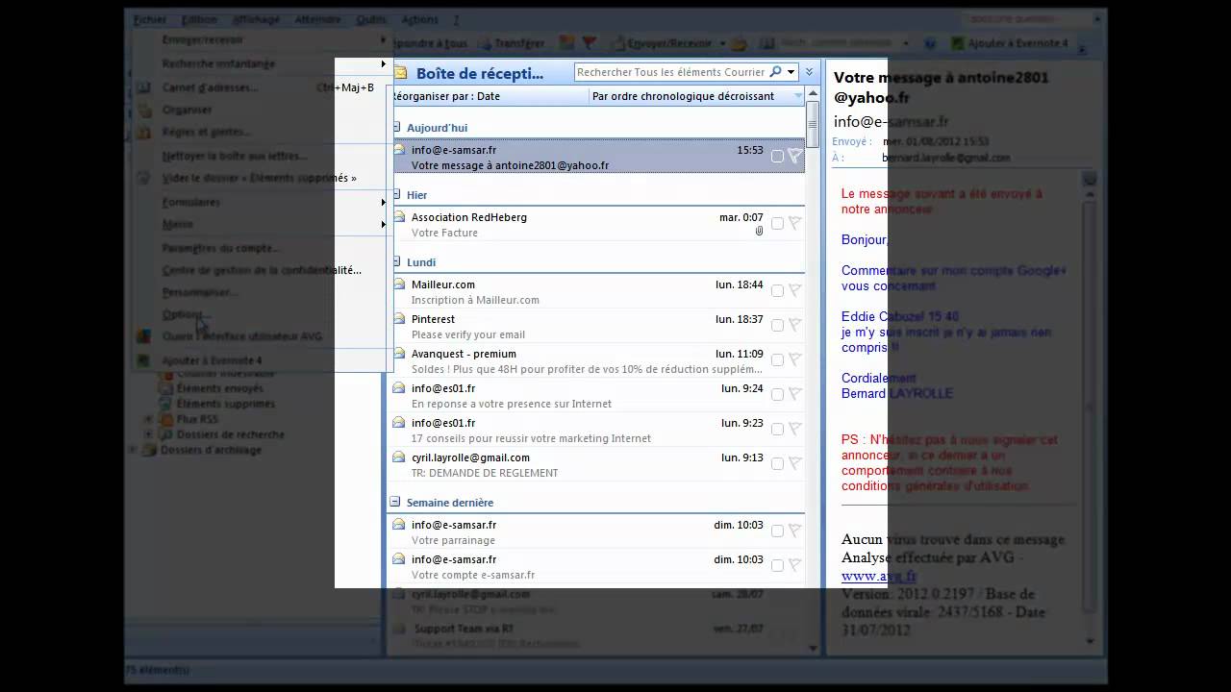Click the Classer (categories) toolbar icon
Viewport: 1231px width, 692px height.
coord(567,43)
